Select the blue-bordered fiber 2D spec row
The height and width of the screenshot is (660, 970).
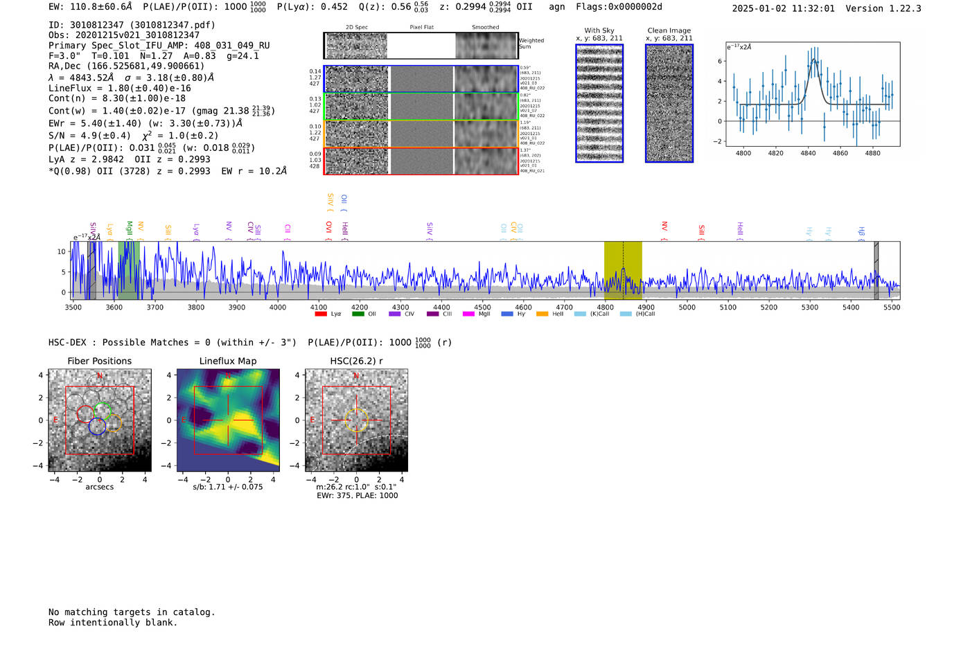click(421, 79)
